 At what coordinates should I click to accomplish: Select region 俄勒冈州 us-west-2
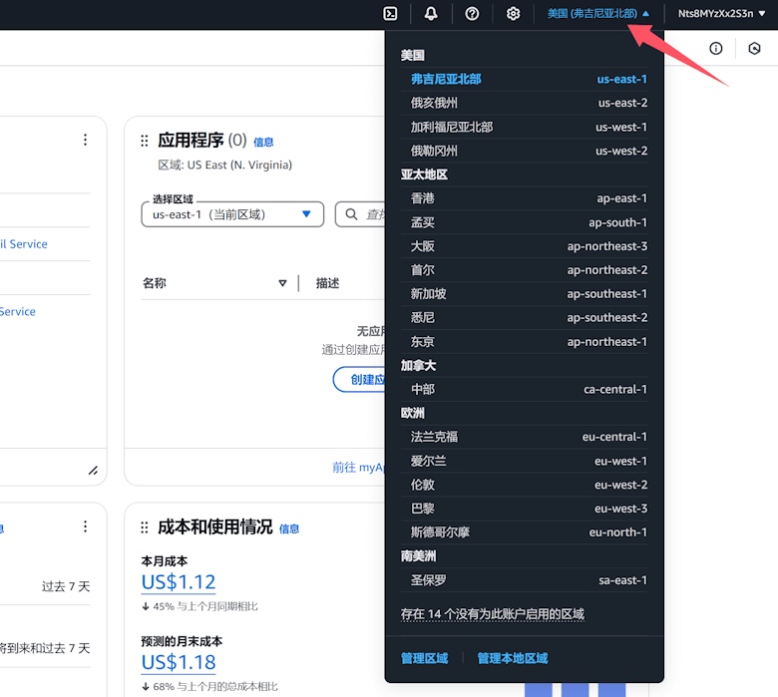(524, 151)
